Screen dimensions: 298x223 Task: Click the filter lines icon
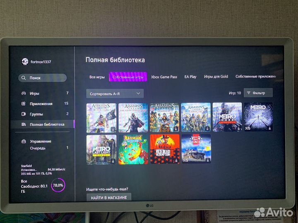click(249, 93)
